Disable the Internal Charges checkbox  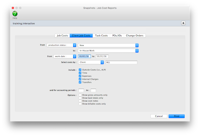pos(80,79)
